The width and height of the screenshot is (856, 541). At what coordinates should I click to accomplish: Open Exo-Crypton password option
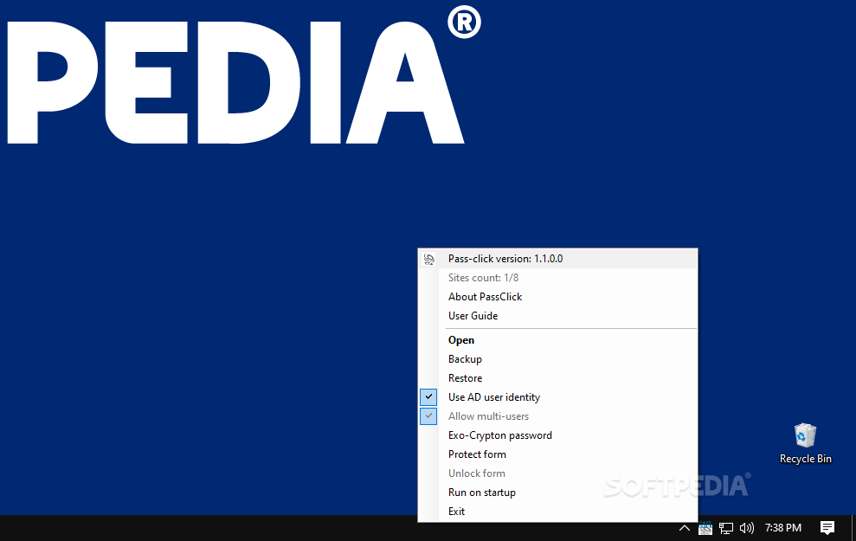click(558, 435)
